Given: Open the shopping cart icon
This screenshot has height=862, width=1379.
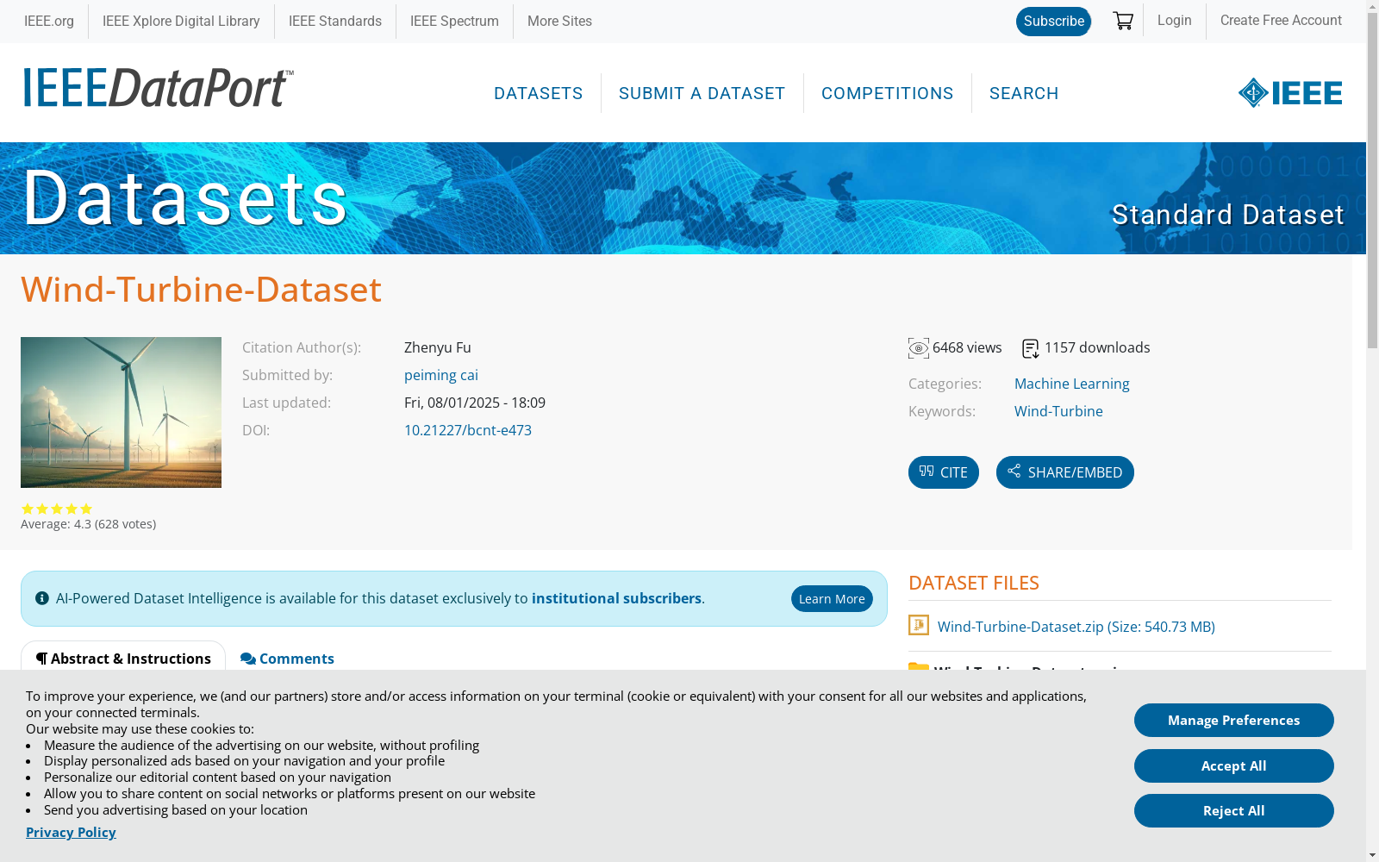Looking at the screenshot, I should coord(1122,21).
